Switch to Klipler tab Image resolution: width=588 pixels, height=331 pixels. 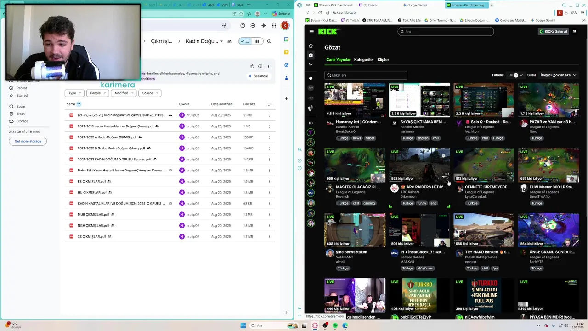pos(383,60)
